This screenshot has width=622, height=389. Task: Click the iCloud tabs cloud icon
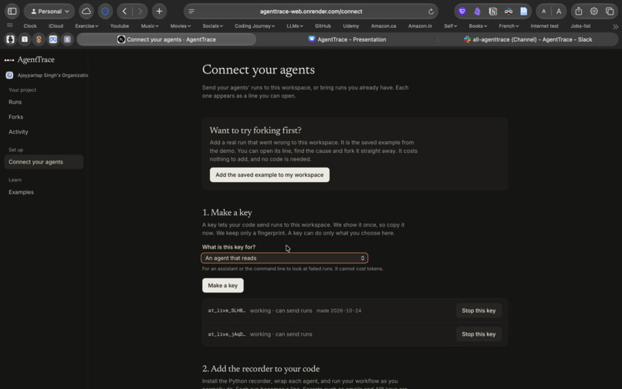(86, 11)
